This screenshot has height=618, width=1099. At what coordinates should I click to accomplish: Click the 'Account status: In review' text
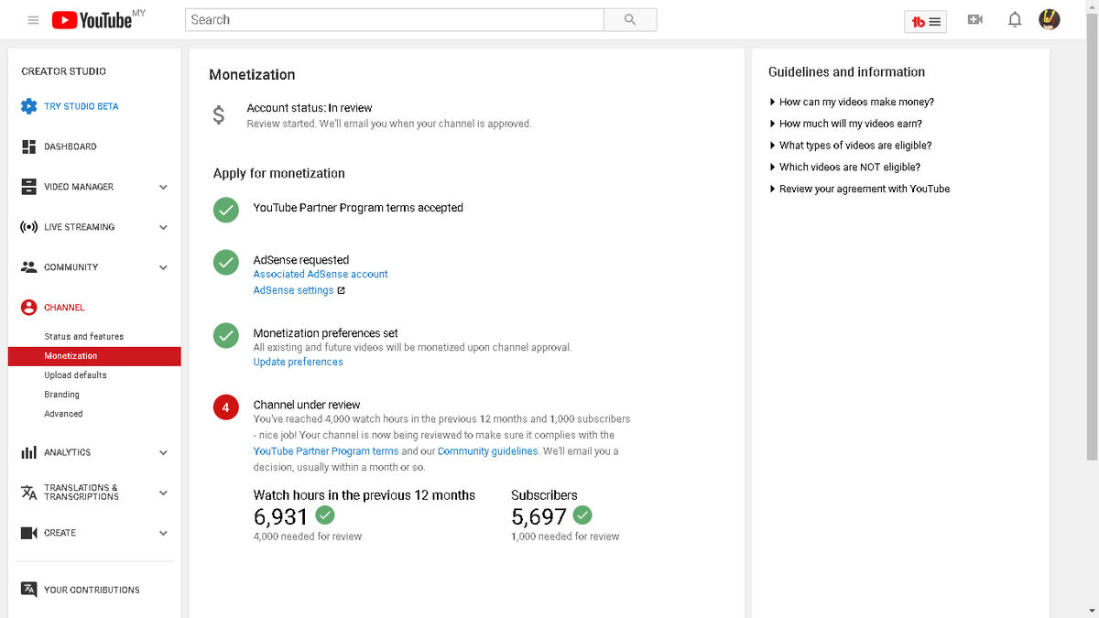point(310,108)
